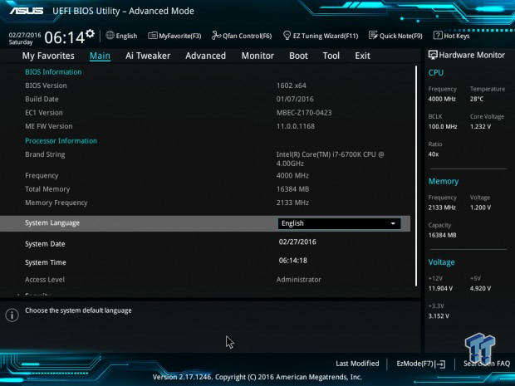Select the System Language row label
This screenshot has width=515, height=386.
(52, 223)
